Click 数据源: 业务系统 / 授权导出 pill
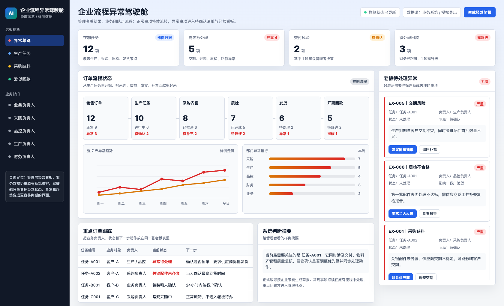This screenshot has width=504, height=306. [x=432, y=12]
